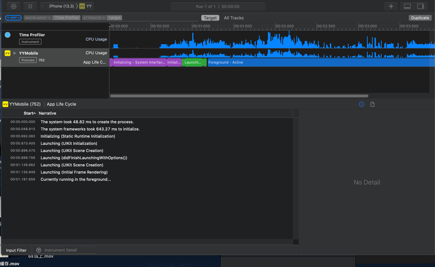
Task: Click the Input Filter button
Action: click(x=16, y=250)
